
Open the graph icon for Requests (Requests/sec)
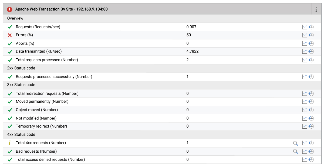click(x=305, y=27)
